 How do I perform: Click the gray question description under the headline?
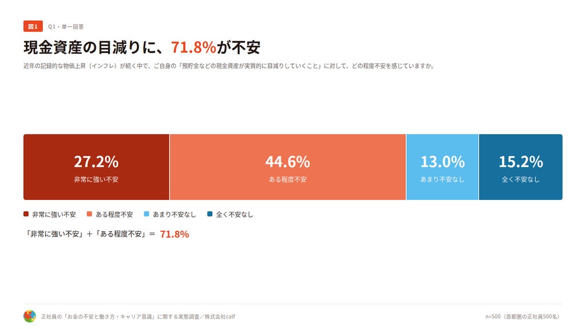pos(229,66)
